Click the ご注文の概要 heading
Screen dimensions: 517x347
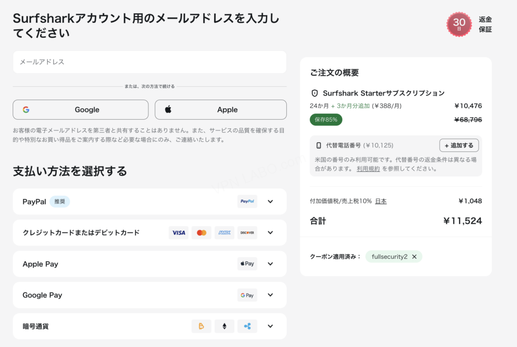(x=334, y=73)
